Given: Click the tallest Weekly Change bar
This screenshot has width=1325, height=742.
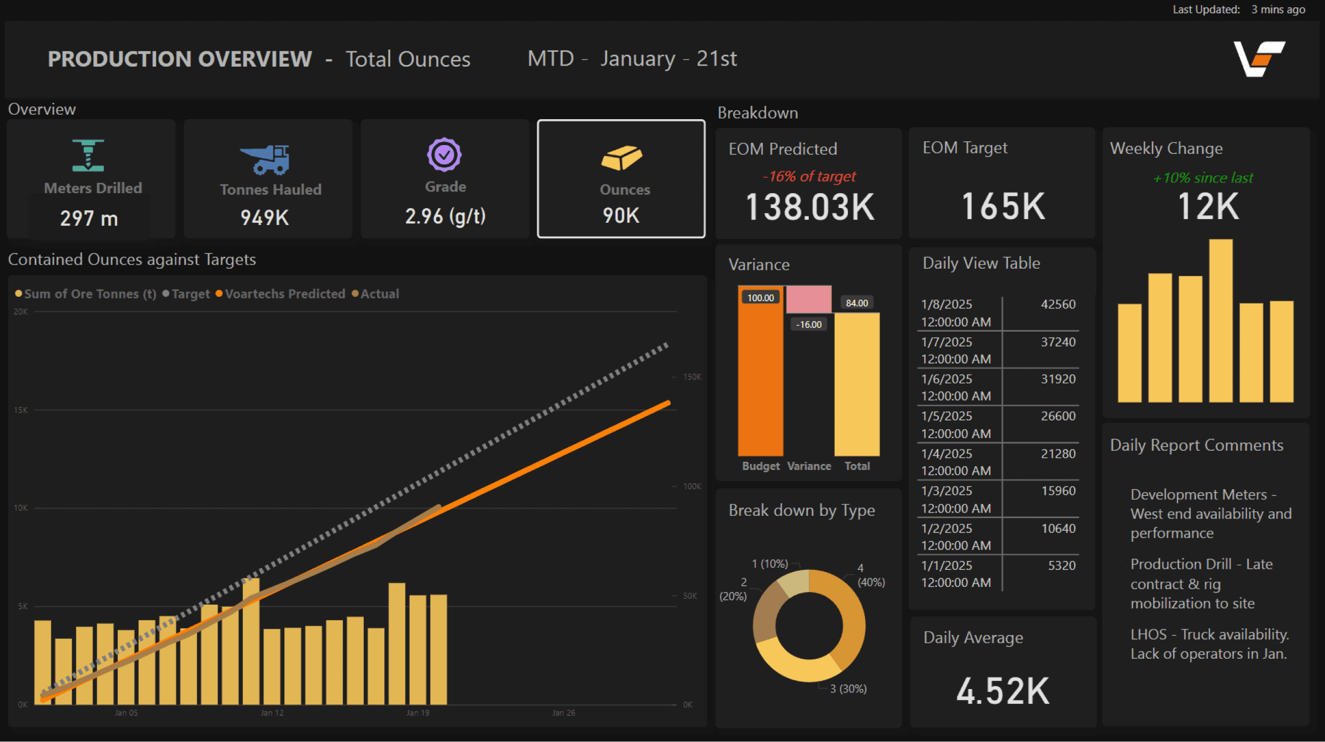Looking at the screenshot, I should tap(1221, 320).
